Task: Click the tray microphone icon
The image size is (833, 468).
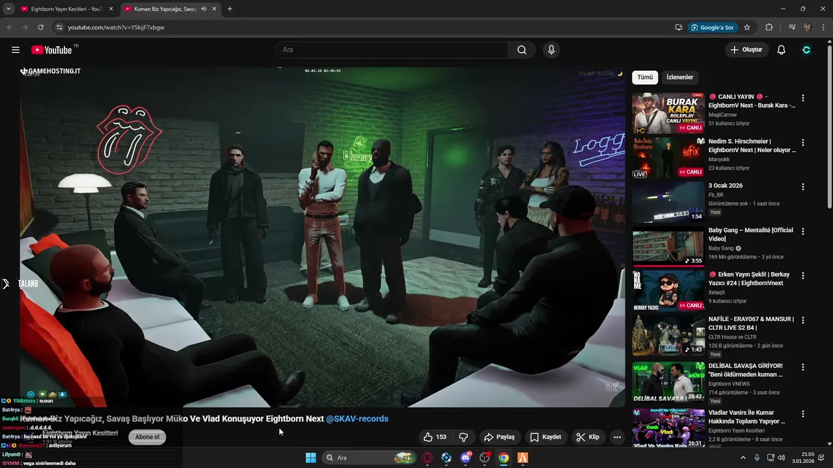Action: click(x=757, y=458)
